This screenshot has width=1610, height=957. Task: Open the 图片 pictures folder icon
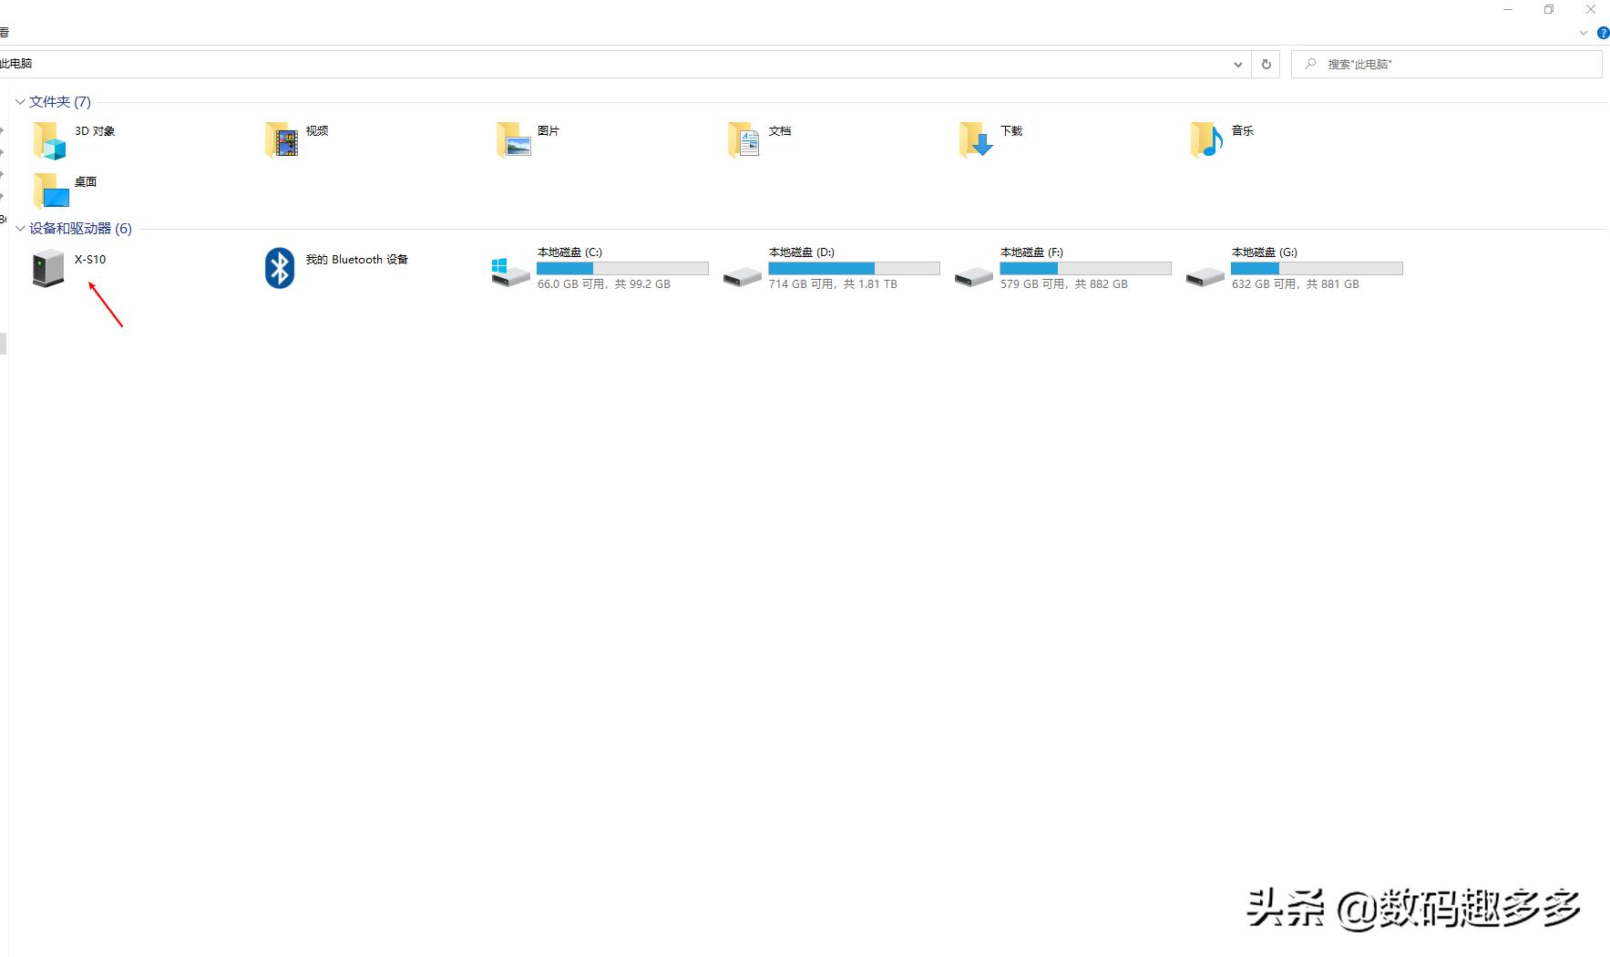(514, 140)
